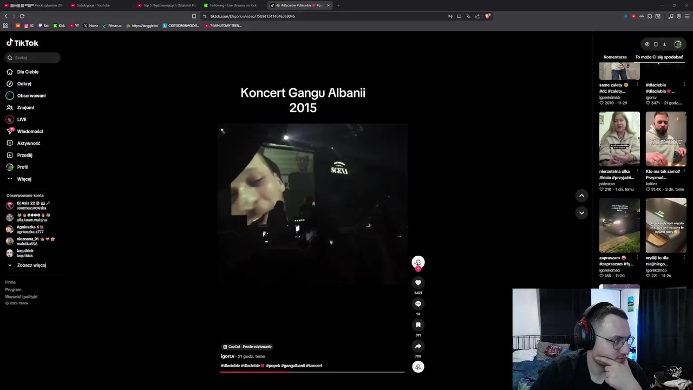
Task: Reload the page
Action: pyautogui.click(x=22, y=16)
